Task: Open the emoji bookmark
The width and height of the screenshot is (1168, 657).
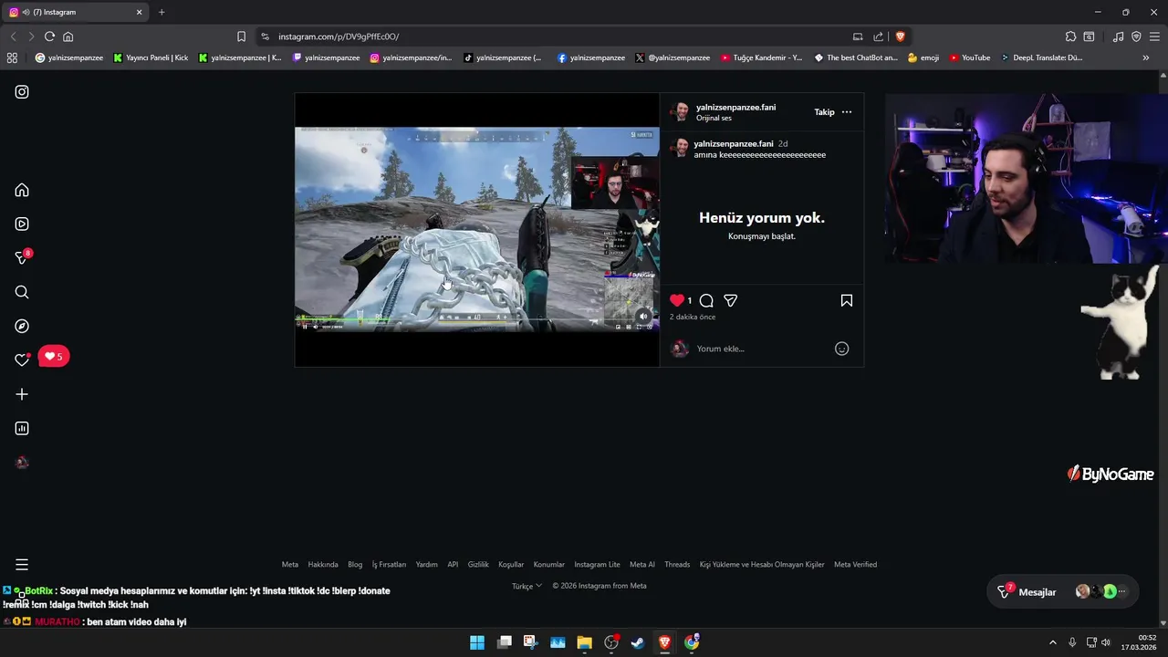Action: tap(923, 57)
